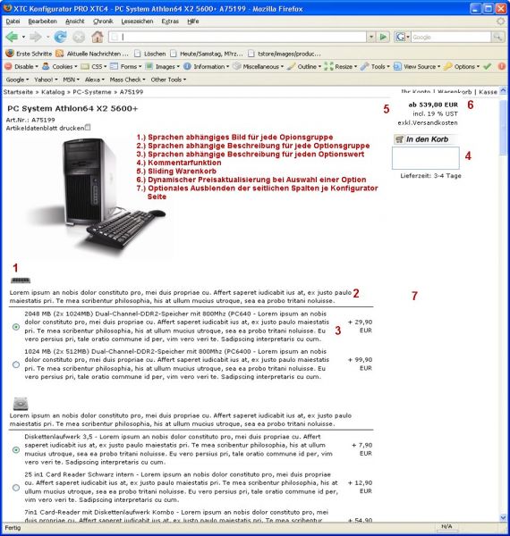Open the Tools dropdown in developer toolbar

[x=375, y=66]
